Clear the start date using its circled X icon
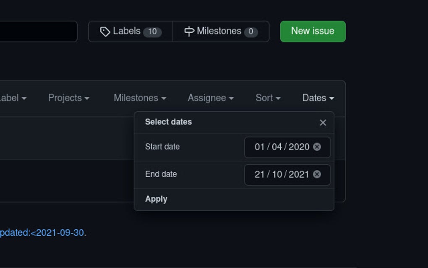This screenshot has width=428, height=268. pyautogui.click(x=318, y=147)
